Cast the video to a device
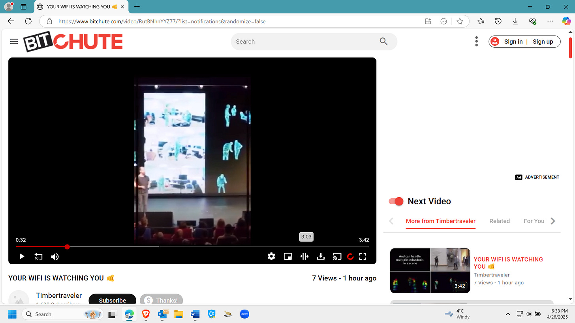This screenshot has height=323, width=575. 337,257
